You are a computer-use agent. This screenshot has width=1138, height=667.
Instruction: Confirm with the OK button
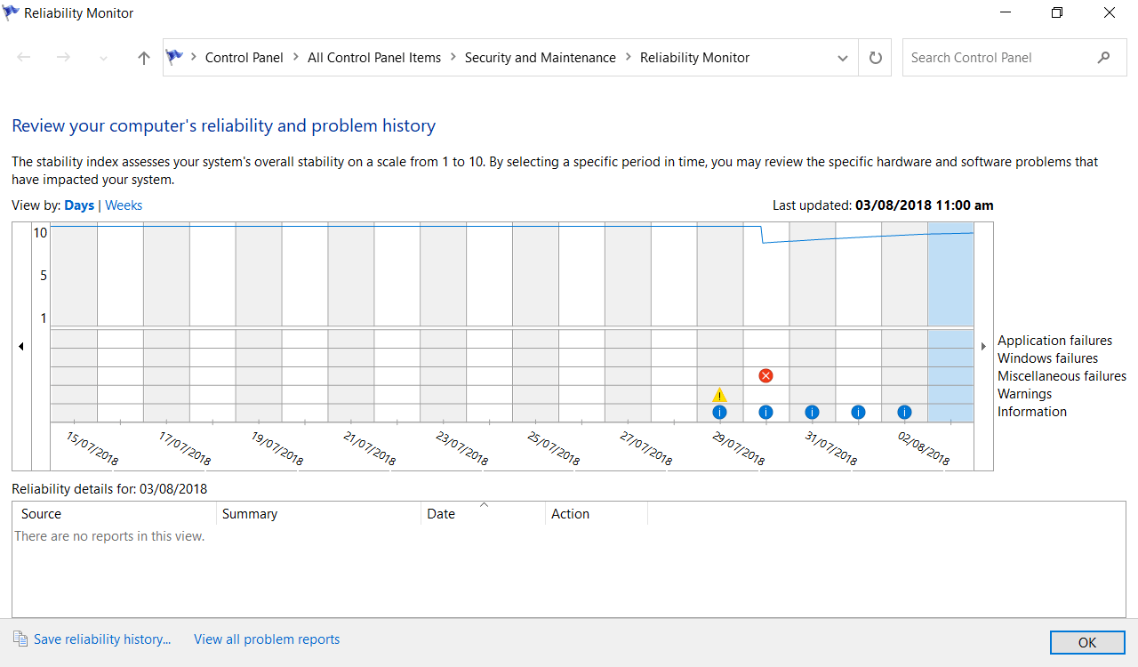coord(1087,642)
